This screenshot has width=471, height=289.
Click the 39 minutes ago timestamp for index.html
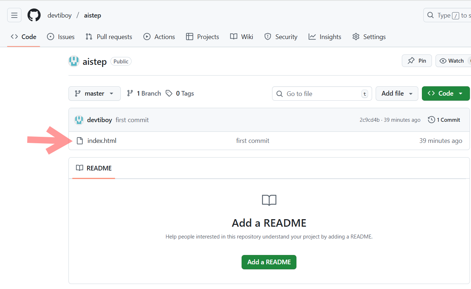click(x=441, y=141)
